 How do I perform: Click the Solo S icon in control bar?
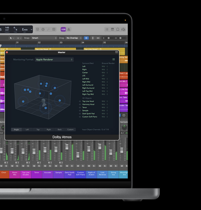[54, 29]
